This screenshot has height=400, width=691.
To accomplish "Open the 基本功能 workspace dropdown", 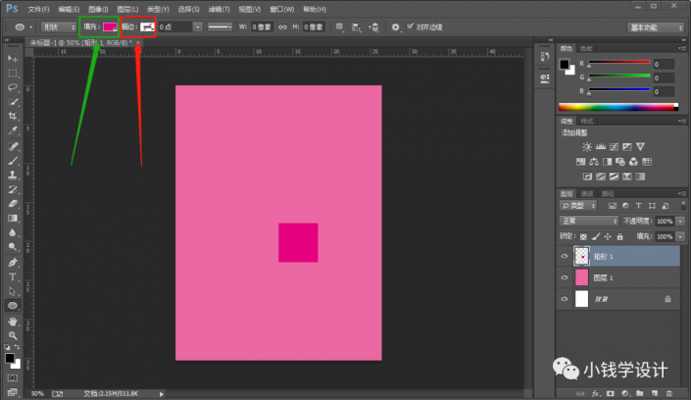I will click(656, 27).
